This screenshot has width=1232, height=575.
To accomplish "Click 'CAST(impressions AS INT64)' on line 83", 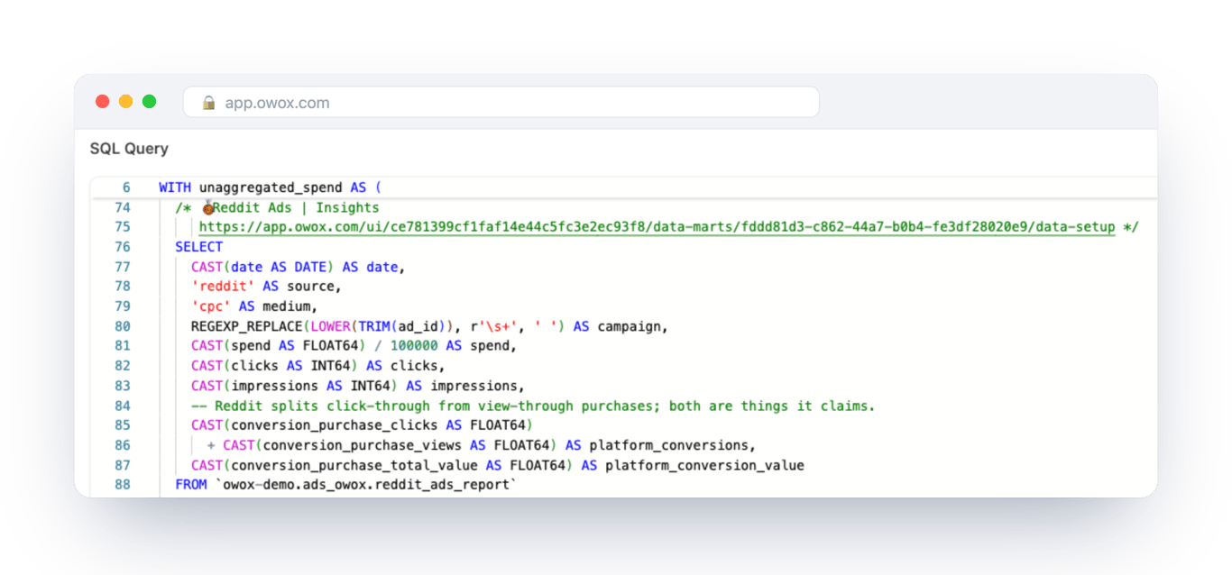I will click(x=294, y=386).
